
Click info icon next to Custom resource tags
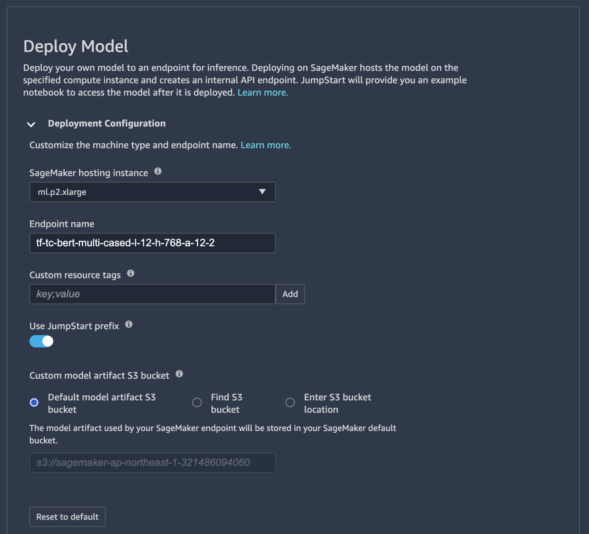pyautogui.click(x=131, y=273)
